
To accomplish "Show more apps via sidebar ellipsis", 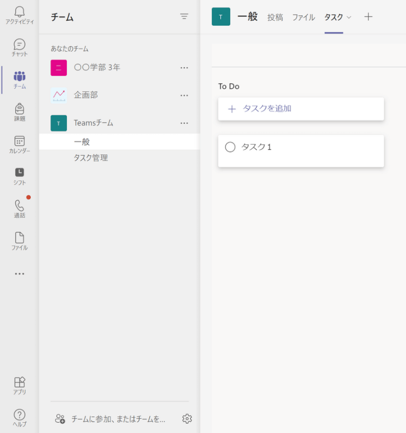I will click(19, 274).
